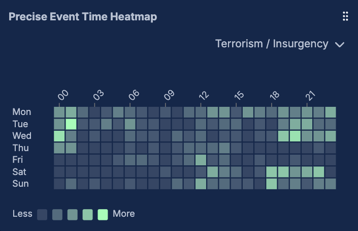Select the Friday 12:00 heatmap cell
This screenshot has width=358, height=231.
(x=201, y=160)
